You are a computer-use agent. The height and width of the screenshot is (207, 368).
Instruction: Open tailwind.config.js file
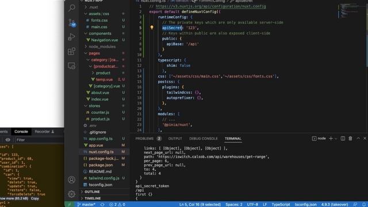click(104, 178)
